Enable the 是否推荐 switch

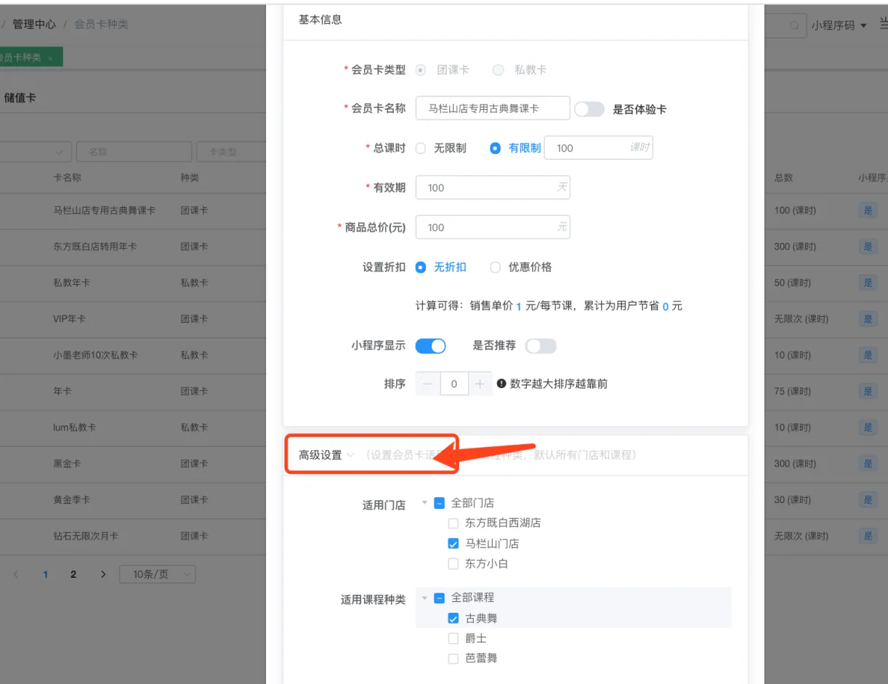point(541,346)
